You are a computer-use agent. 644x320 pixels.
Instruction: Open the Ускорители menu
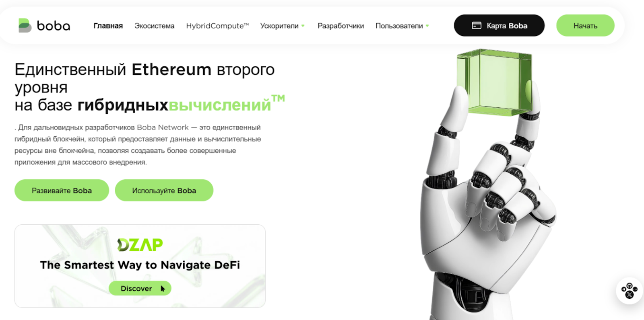click(x=279, y=26)
